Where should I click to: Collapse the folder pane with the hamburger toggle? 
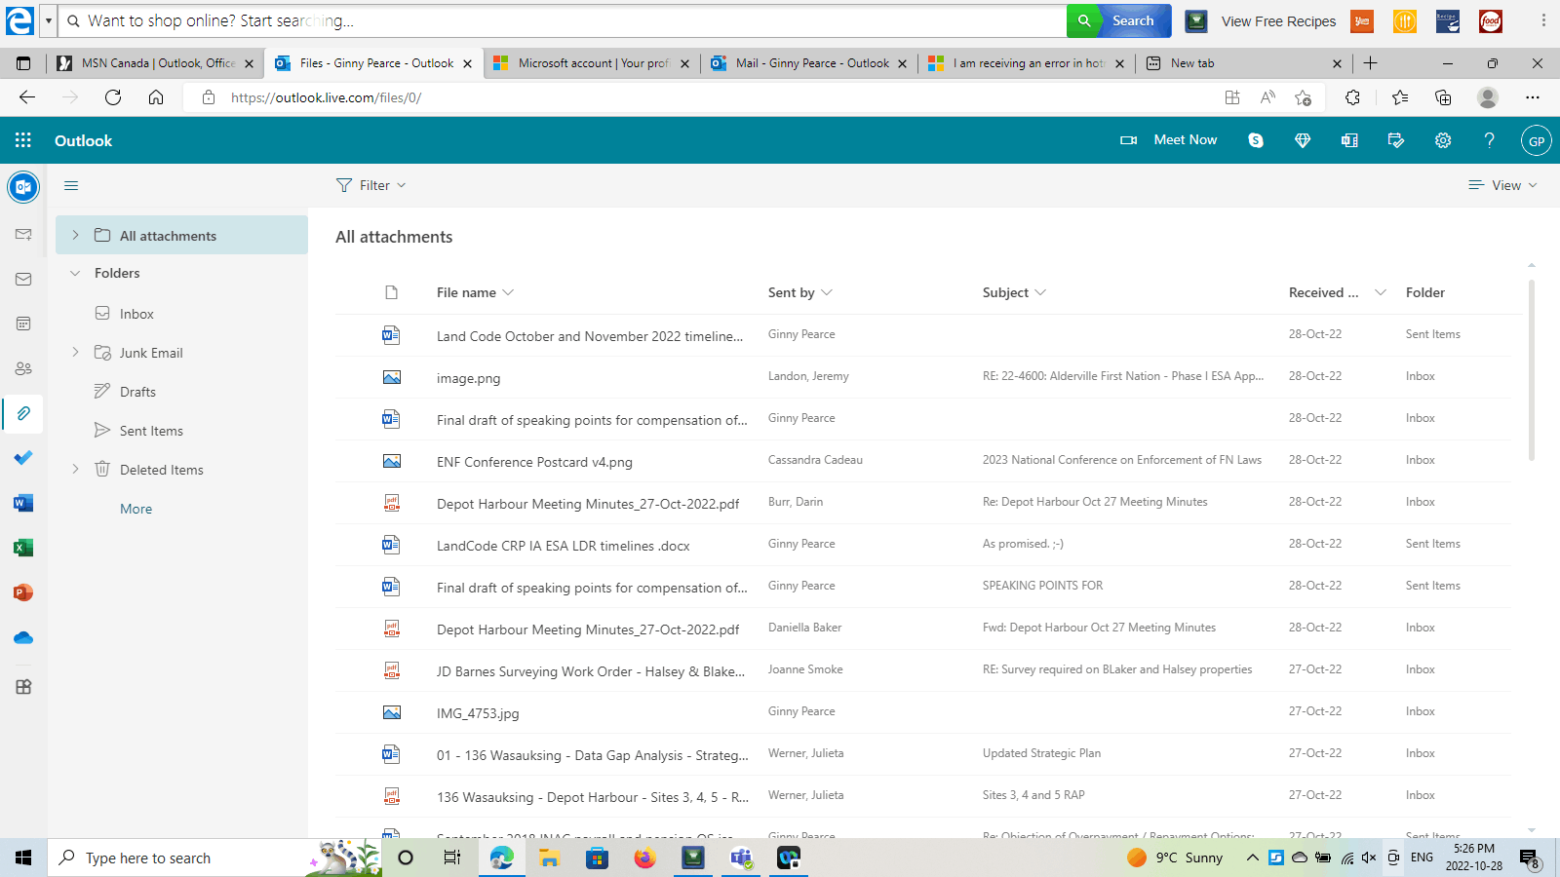tap(70, 185)
